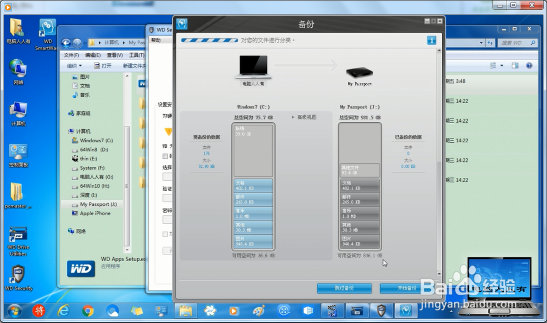This screenshot has width=547, height=323.
Task: Select 图片 library in the Explorer tree
Action: click(81, 77)
